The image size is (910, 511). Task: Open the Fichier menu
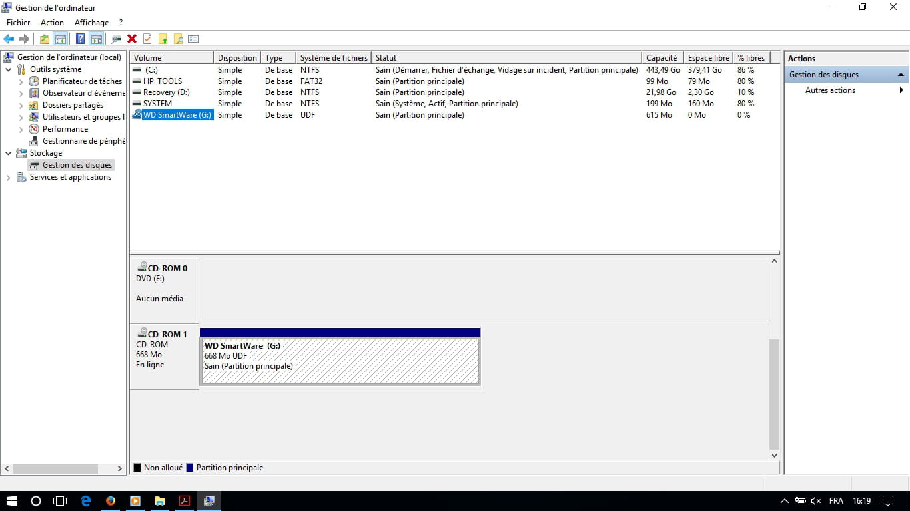tap(19, 23)
